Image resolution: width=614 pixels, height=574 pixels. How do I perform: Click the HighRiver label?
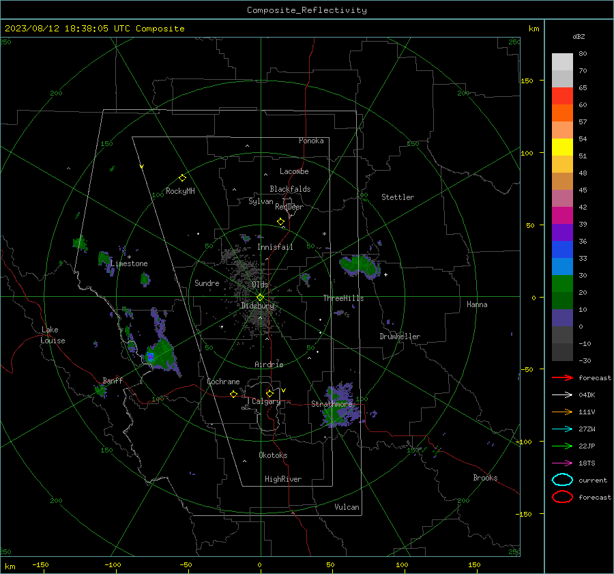(283, 479)
